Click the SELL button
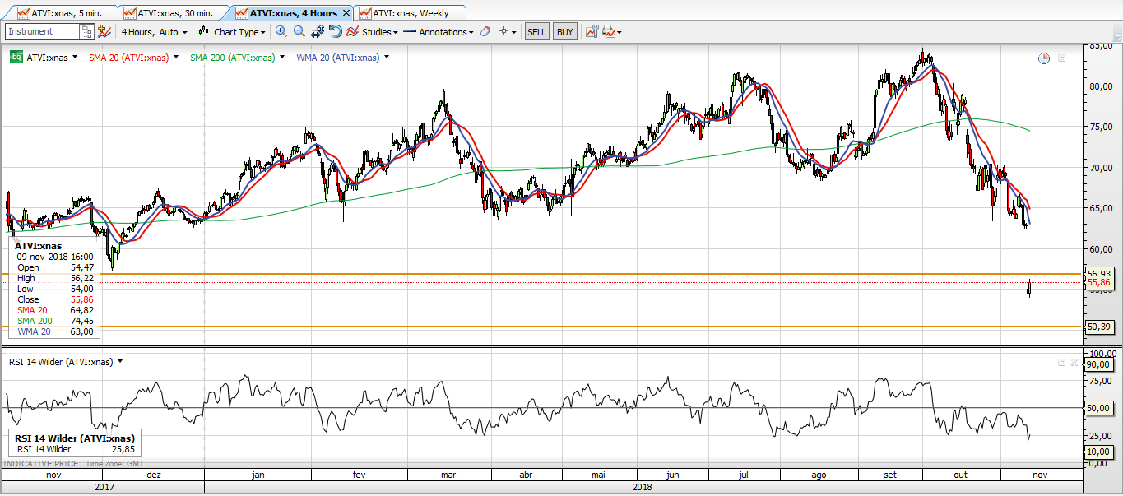 [x=536, y=32]
